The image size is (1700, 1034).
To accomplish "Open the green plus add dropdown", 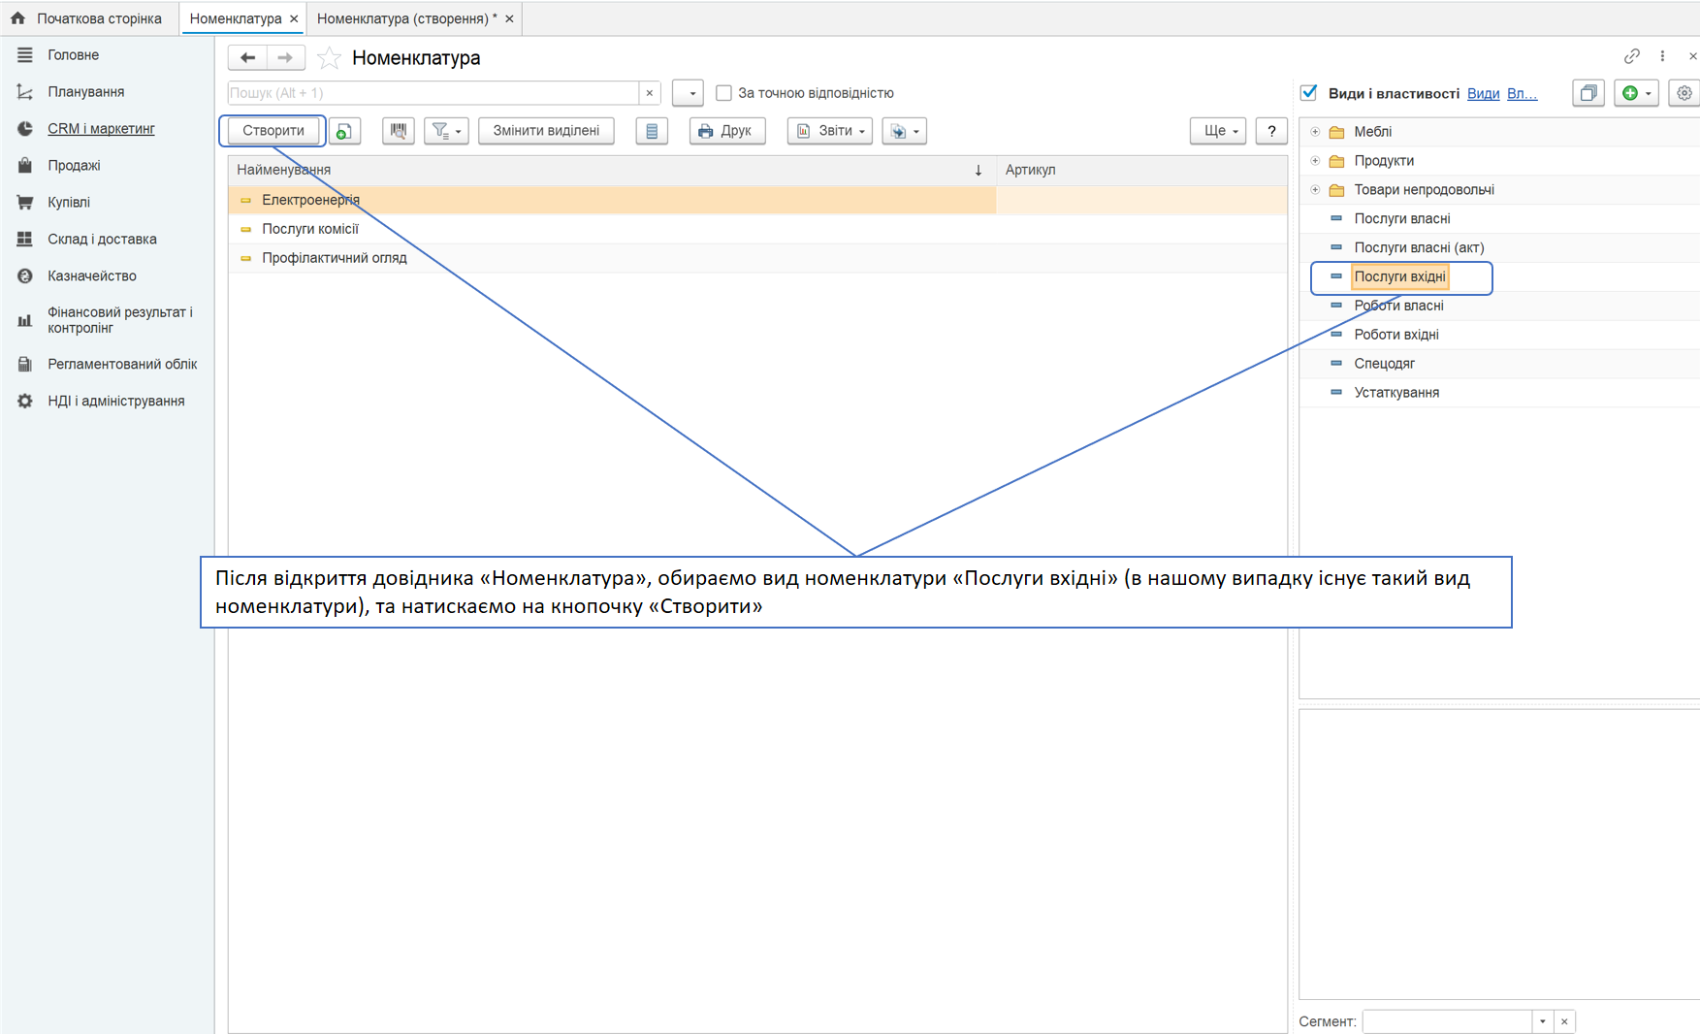I will [x=1636, y=93].
